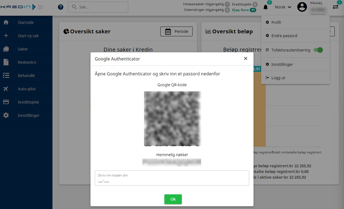The image size is (344, 209).
Task: Toggle Tofaktorautentisering switch off
Action: coord(318,50)
